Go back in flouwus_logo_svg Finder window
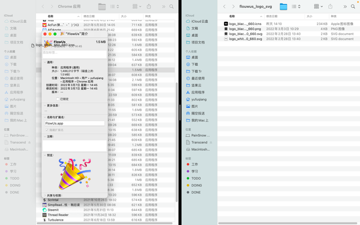The height and width of the screenshot is (225, 360). tap(224, 6)
